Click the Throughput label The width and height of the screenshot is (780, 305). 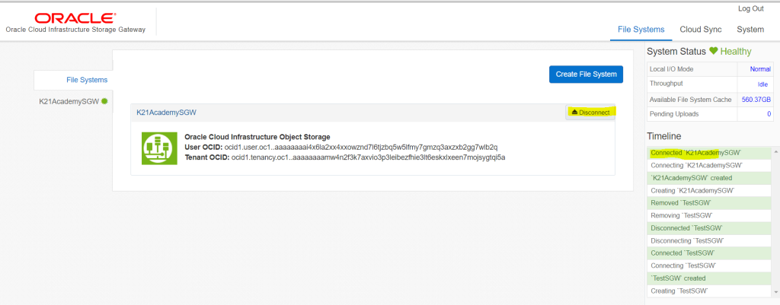click(x=666, y=84)
